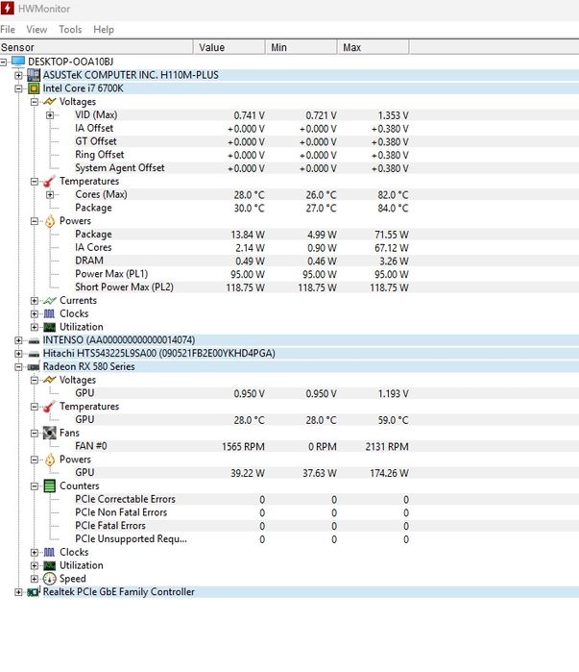Click the Radeon Fans icon
This screenshot has width=579, height=672.
tap(50, 433)
